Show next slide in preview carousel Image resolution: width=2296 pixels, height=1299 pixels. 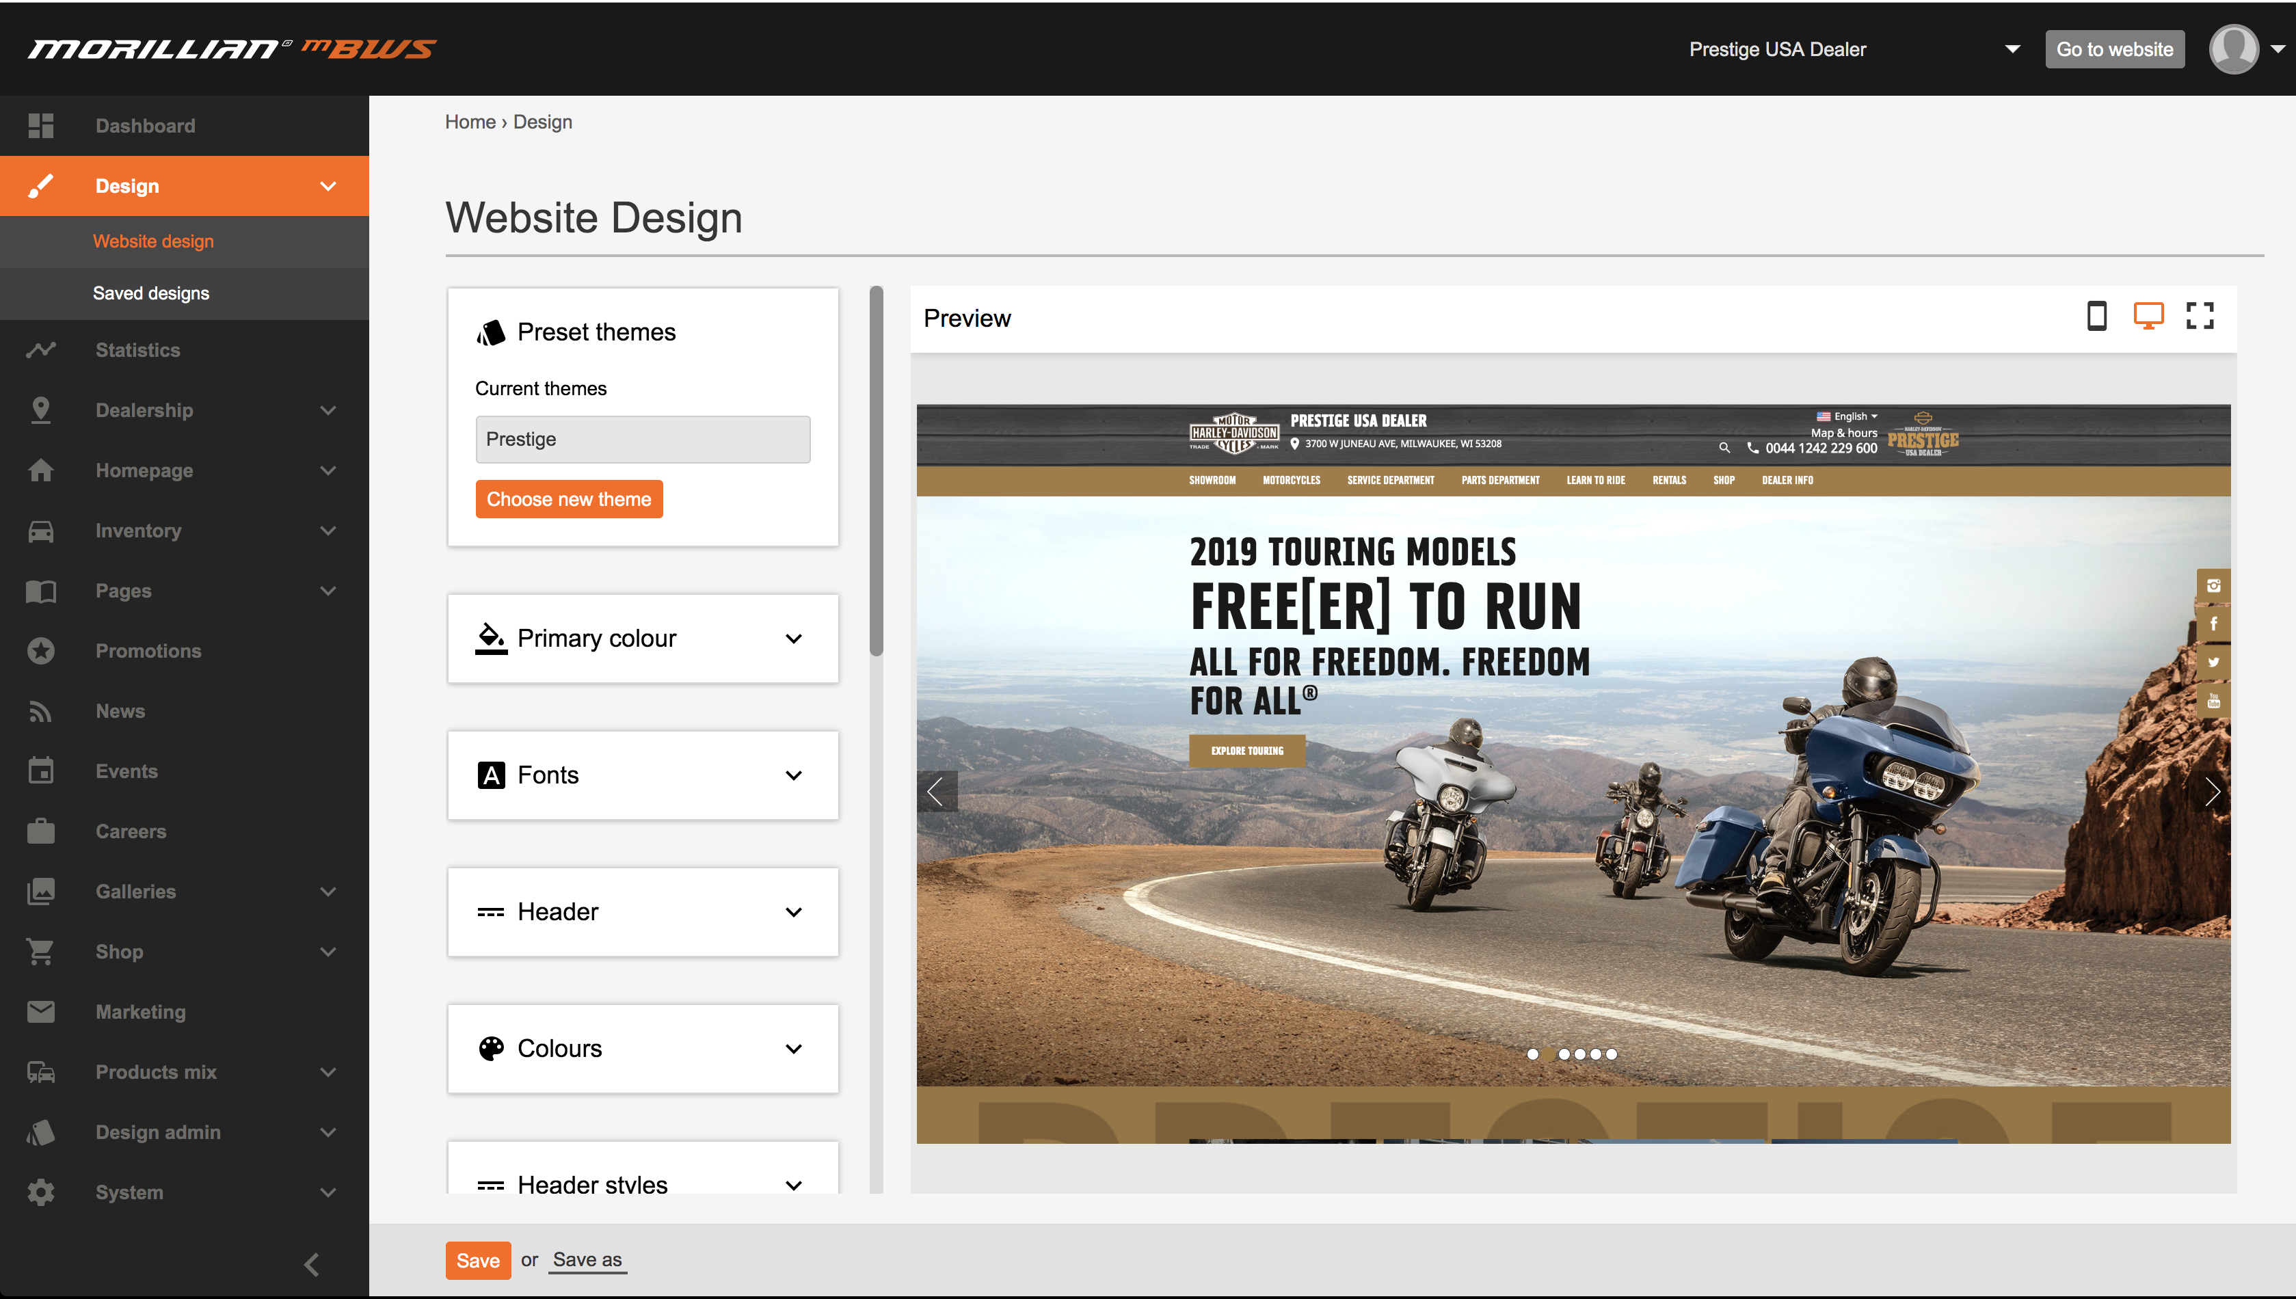tap(2212, 791)
